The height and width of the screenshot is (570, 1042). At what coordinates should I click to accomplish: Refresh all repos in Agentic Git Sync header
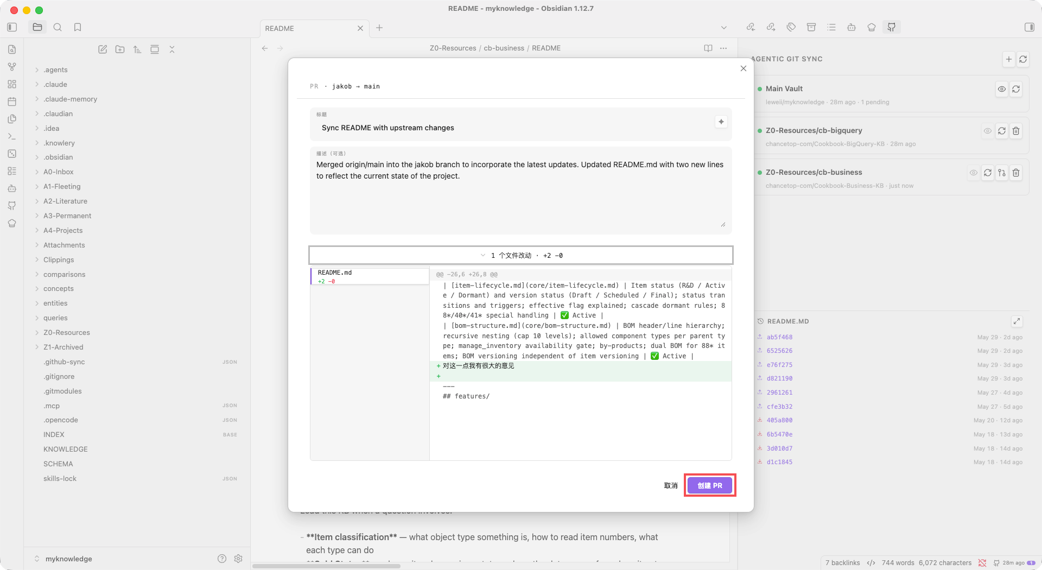tap(1023, 59)
